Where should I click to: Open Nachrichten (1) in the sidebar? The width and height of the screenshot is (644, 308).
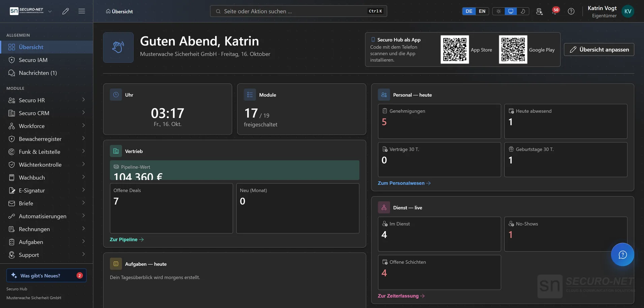[x=46, y=73]
